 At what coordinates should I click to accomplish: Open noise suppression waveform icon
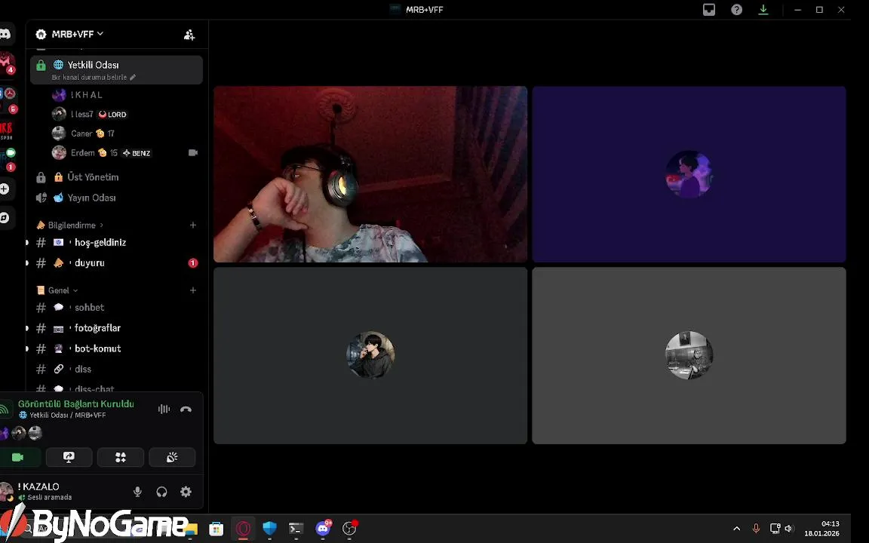point(164,410)
